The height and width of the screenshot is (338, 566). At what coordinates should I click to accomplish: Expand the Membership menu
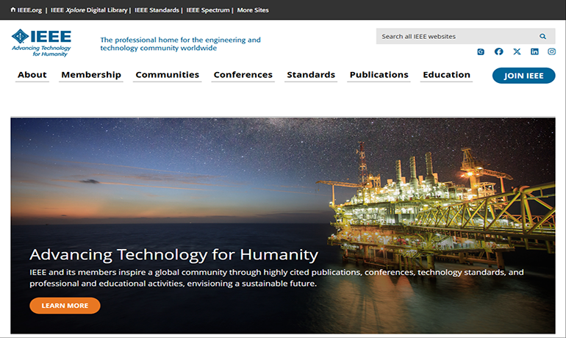point(91,75)
